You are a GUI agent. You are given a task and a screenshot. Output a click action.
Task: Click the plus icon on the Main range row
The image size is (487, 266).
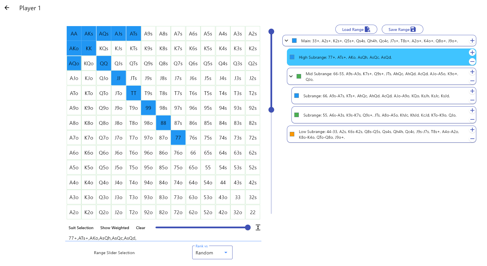tap(472, 41)
